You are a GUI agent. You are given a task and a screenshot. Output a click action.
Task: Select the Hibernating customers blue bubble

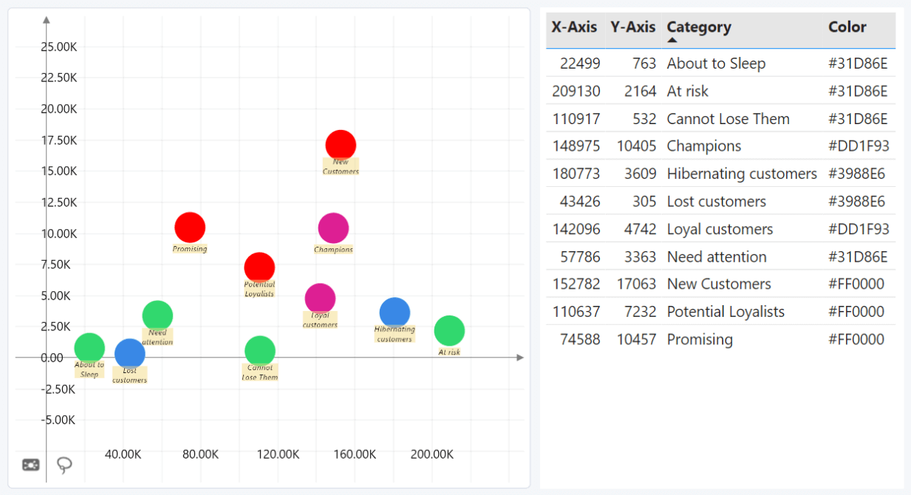point(395,313)
